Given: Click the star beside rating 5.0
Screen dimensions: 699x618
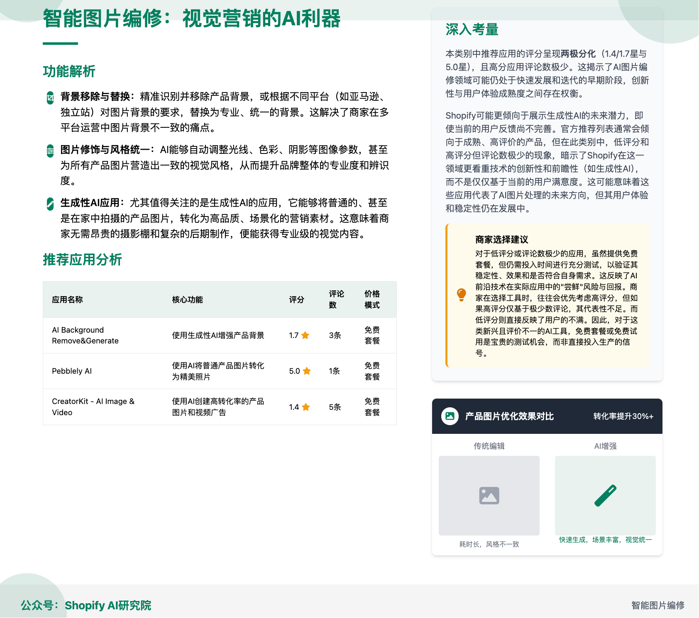Looking at the screenshot, I should [x=307, y=371].
